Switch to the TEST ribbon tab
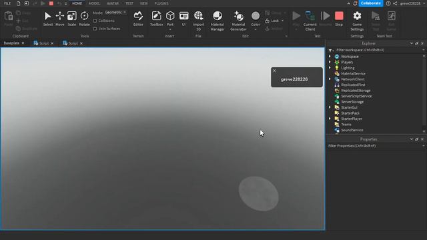This screenshot has width=427, height=240. [x=129, y=3]
